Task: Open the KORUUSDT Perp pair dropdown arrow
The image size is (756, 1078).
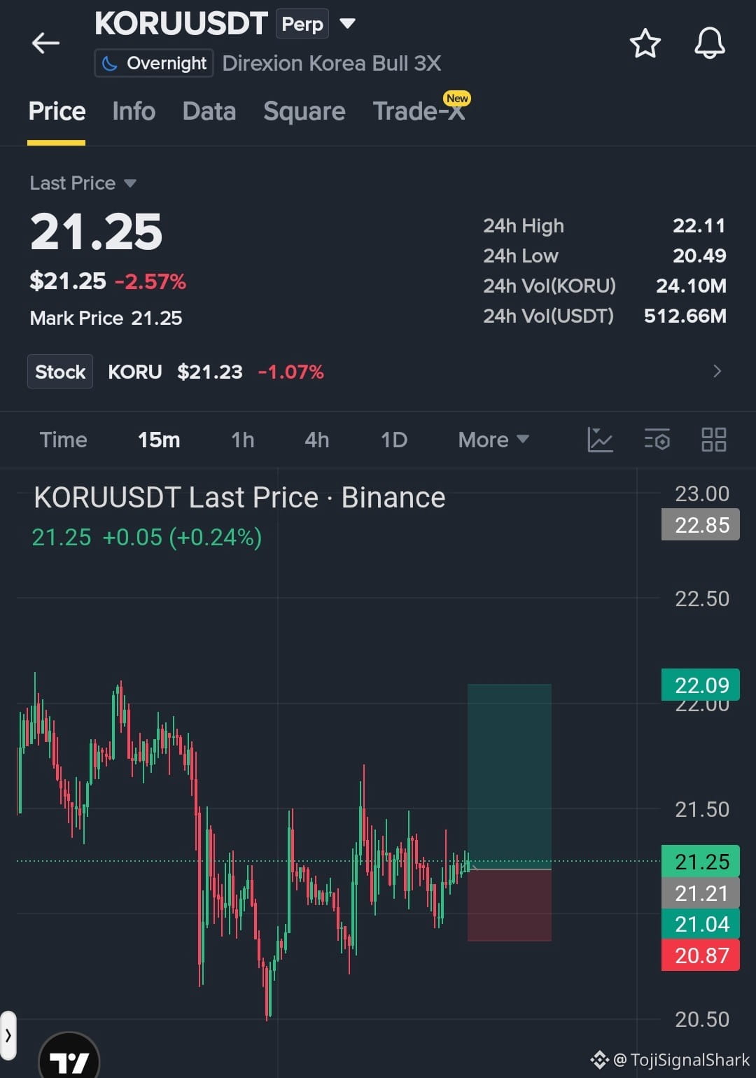Action: 347,24
